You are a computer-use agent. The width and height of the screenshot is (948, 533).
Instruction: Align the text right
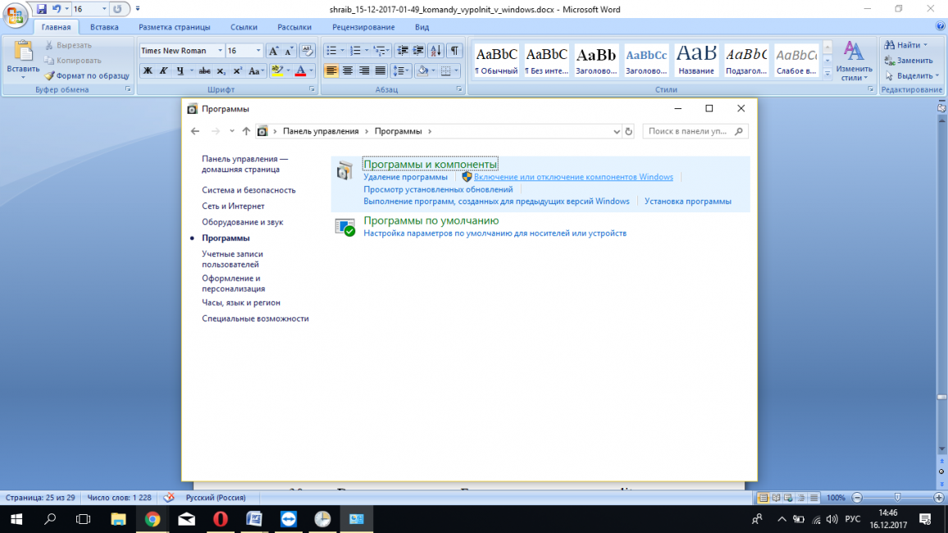pos(364,71)
